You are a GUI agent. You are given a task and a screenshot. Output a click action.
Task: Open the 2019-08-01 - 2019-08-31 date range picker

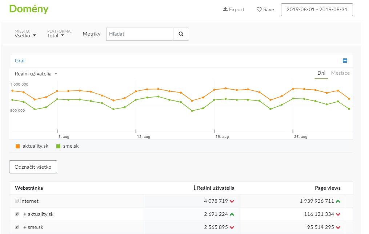tap(317, 10)
